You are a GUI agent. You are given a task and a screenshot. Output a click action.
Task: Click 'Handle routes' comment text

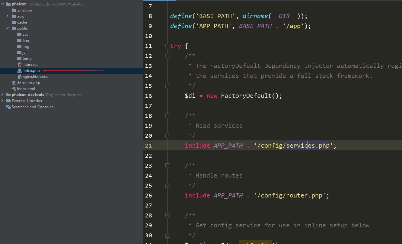tap(219, 175)
